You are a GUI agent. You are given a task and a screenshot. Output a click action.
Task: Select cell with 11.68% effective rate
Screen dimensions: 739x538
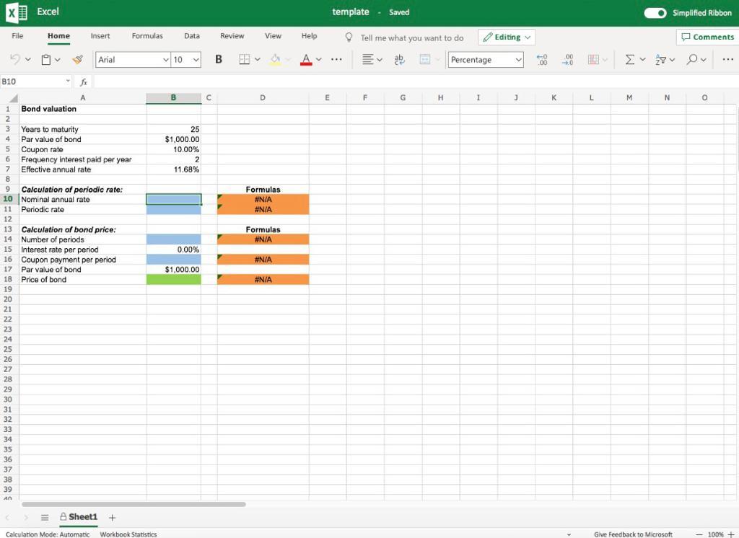(173, 169)
